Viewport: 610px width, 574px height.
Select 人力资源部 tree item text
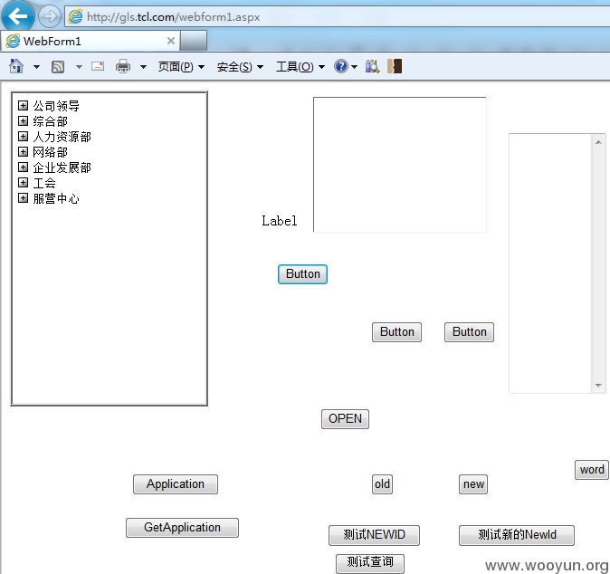[x=62, y=137]
